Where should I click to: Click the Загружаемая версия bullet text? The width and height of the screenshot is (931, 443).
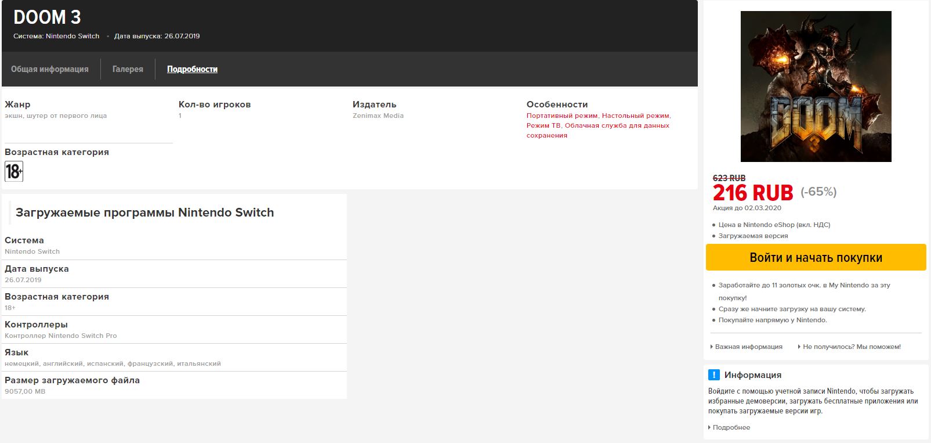coord(753,236)
